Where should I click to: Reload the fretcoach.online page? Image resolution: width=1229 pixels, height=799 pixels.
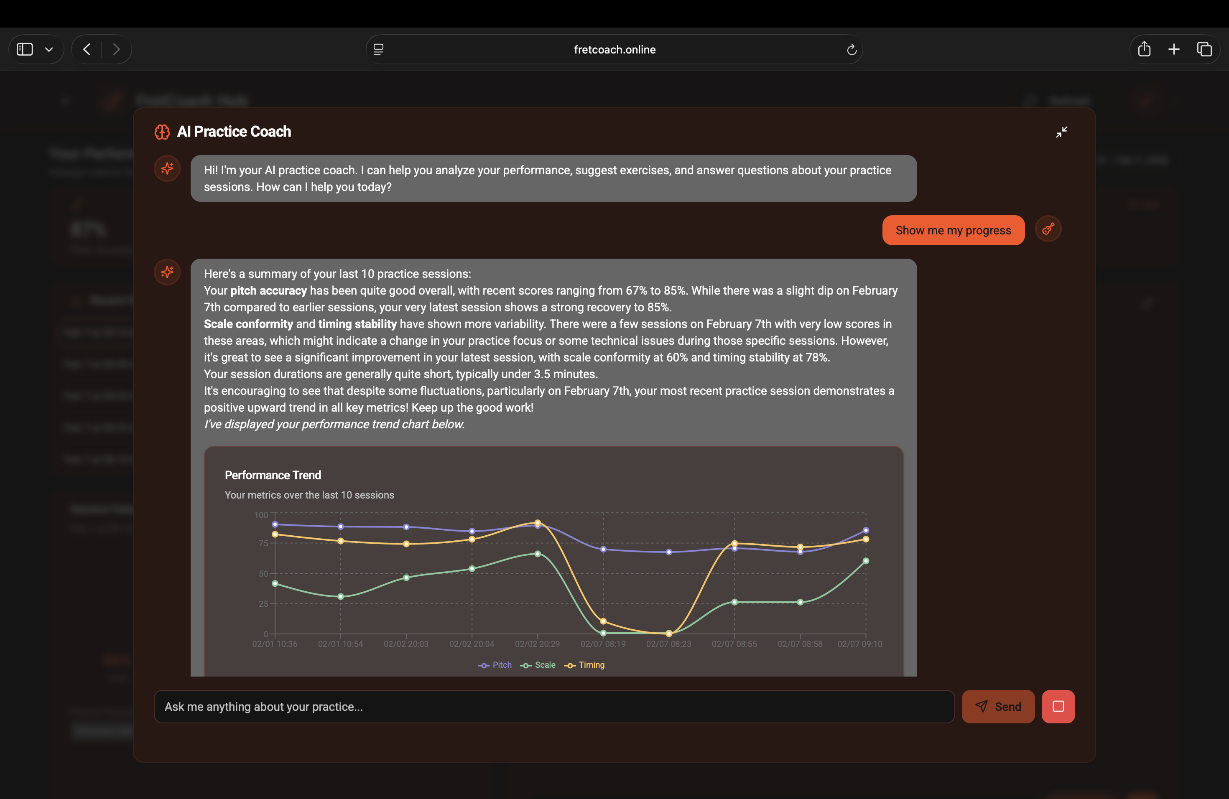(x=852, y=50)
